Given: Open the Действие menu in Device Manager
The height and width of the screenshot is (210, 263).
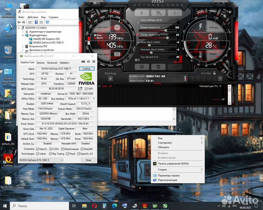Looking at the screenshot, I should tap(33, 17).
